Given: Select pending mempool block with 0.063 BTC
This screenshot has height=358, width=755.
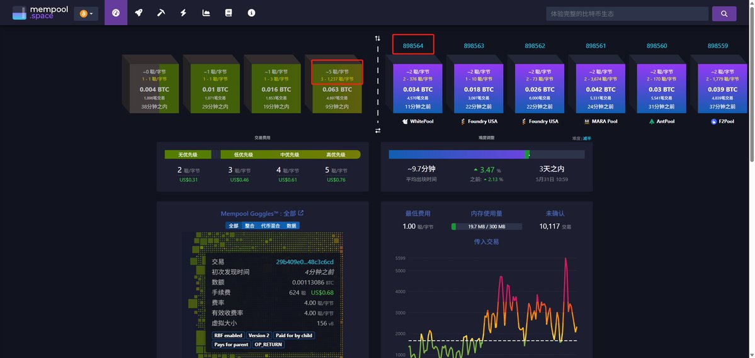Looking at the screenshot, I should [337, 89].
